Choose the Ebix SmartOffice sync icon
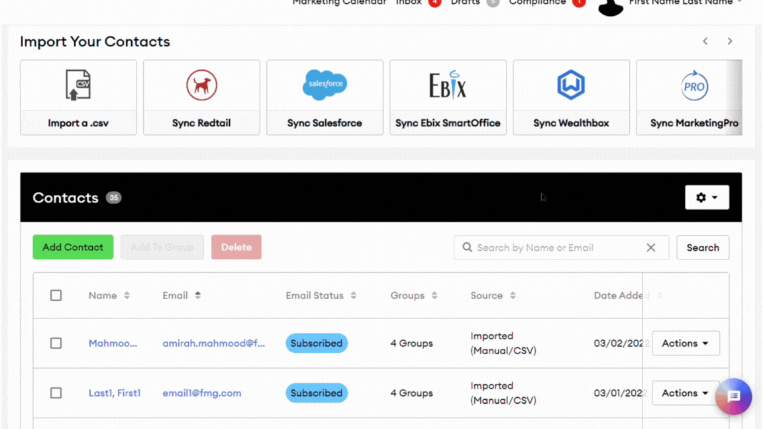The width and height of the screenshot is (763, 429). [x=448, y=85]
